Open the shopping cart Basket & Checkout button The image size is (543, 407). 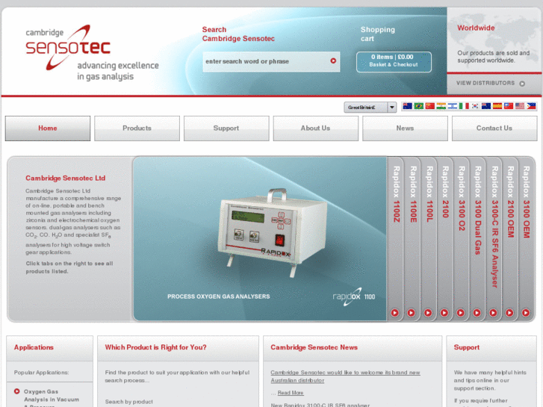coord(394,62)
